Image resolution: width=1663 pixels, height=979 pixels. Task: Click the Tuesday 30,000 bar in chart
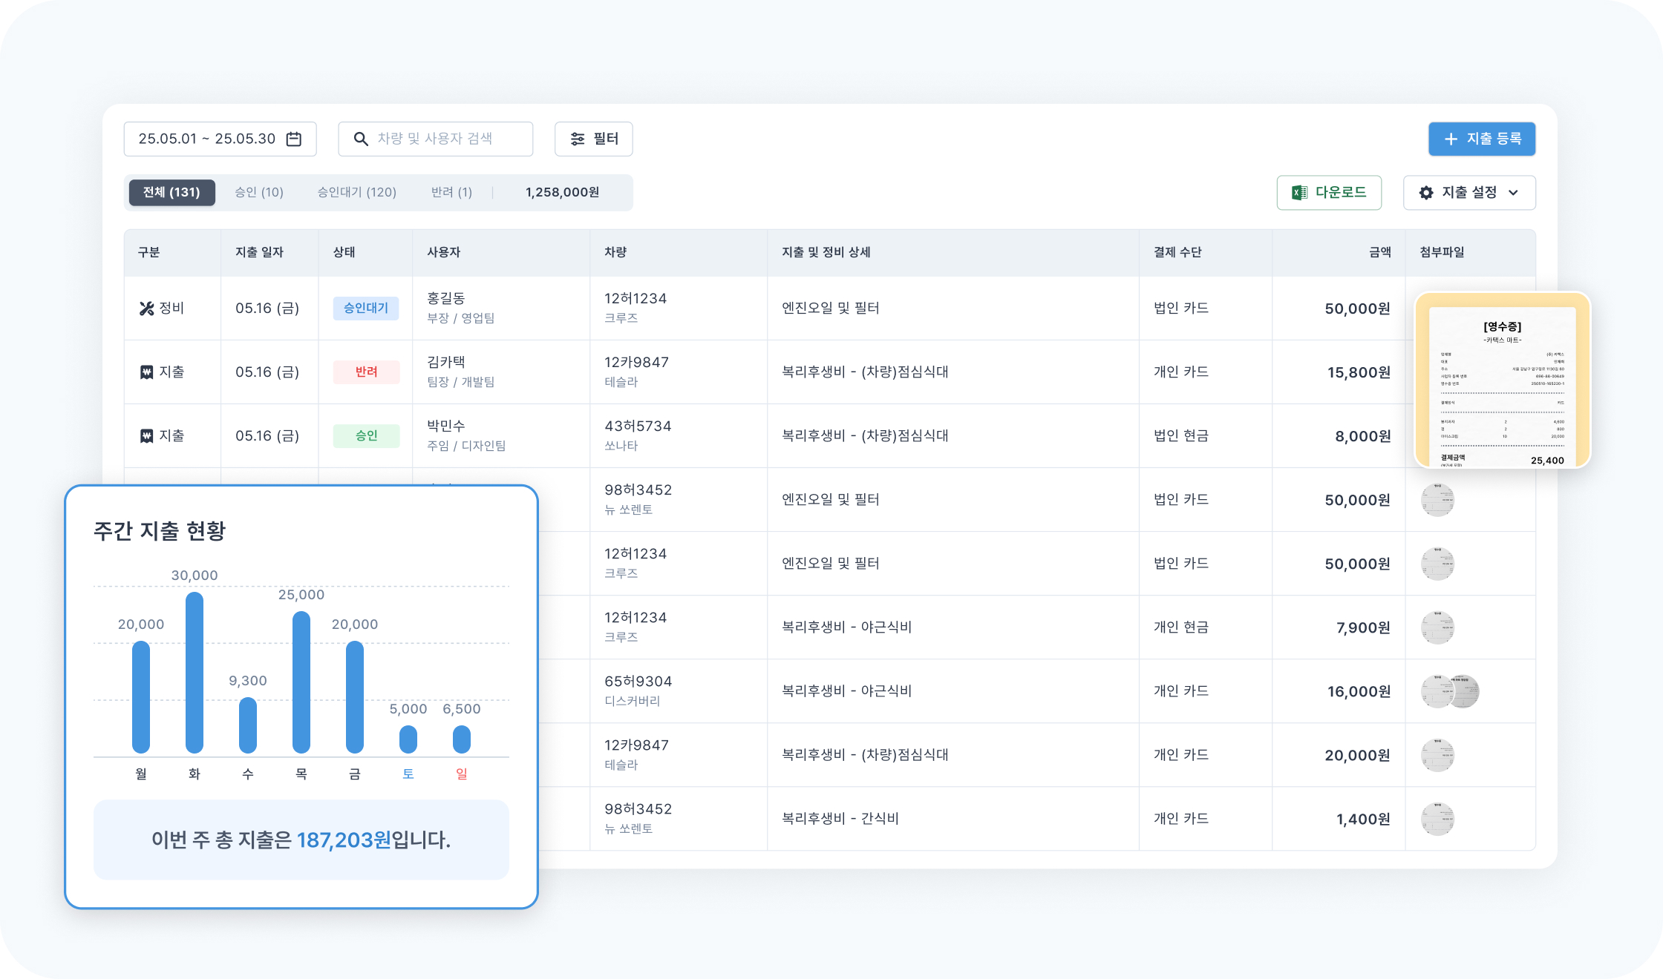click(195, 672)
